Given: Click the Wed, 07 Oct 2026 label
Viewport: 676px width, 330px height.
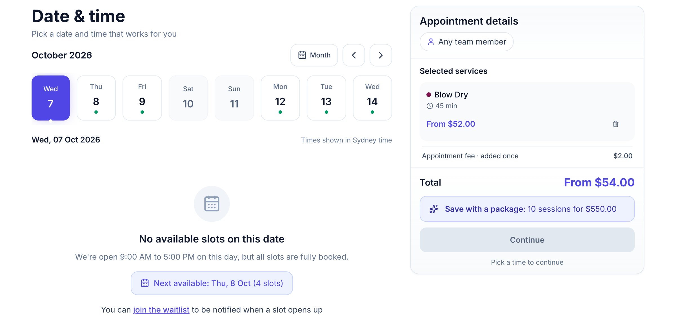Looking at the screenshot, I should pos(66,140).
